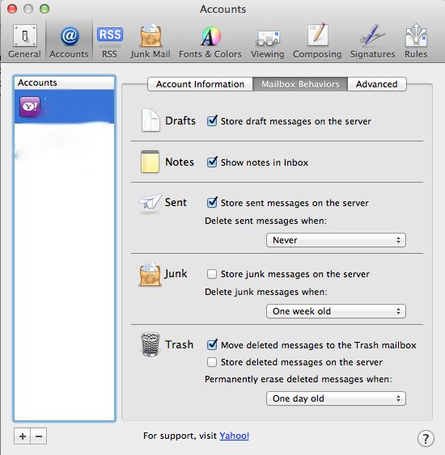The width and height of the screenshot is (445, 455).
Task: Remove account with the minus button
Action: click(x=39, y=436)
